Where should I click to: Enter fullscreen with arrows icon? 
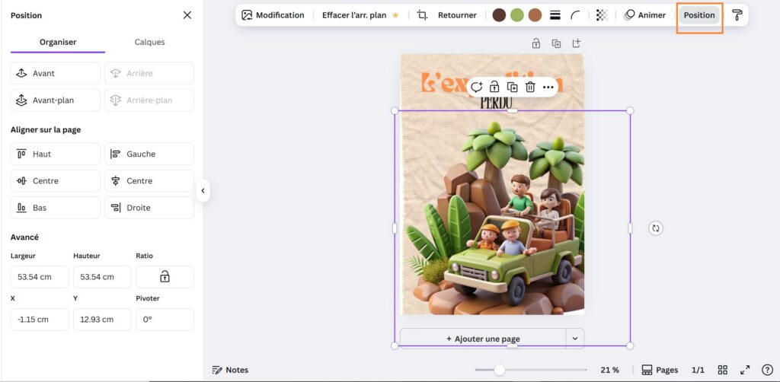click(x=745, y=370)
